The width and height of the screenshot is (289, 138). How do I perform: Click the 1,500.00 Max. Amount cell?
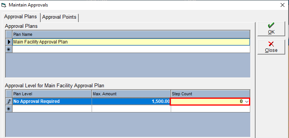click(x=131, y=101)
